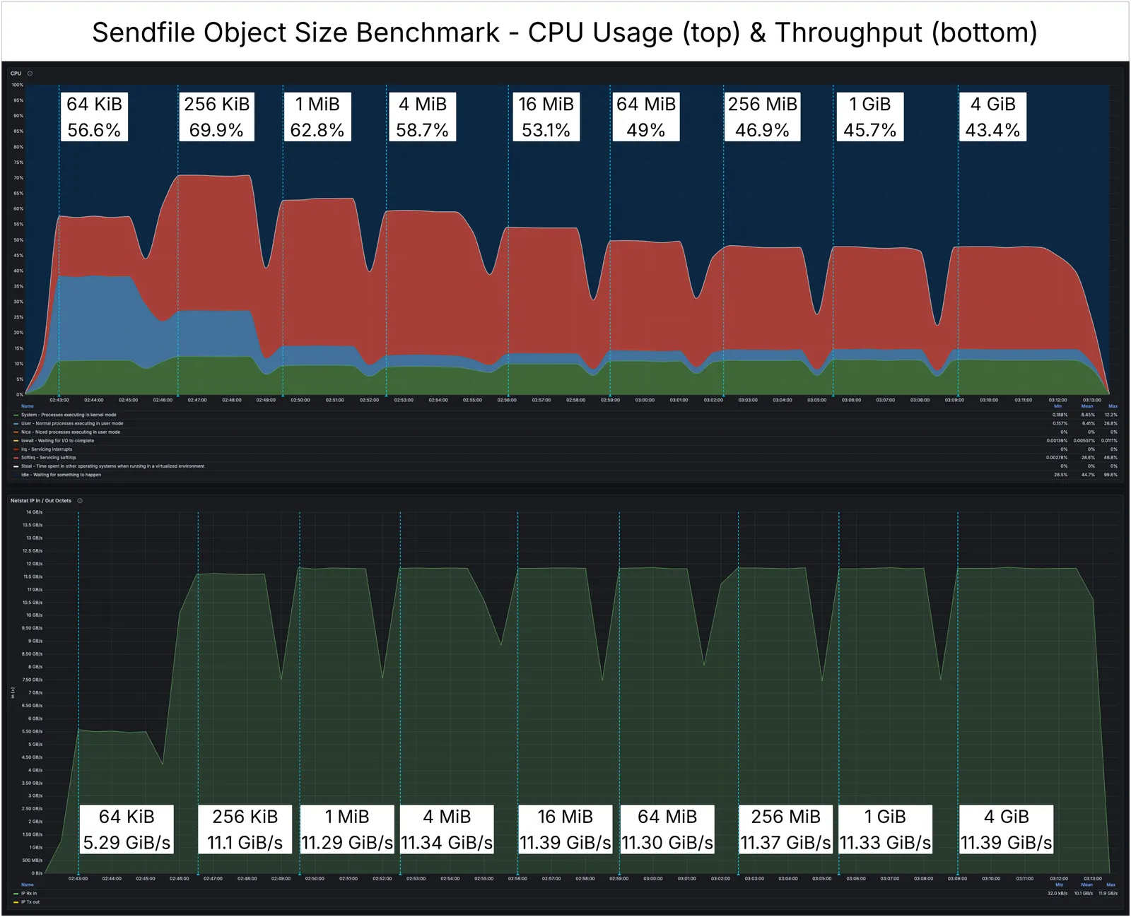Click the 32.0 kB/s Netstat min value
The image size is (1131, 917).
click(x=1057, y=894)
